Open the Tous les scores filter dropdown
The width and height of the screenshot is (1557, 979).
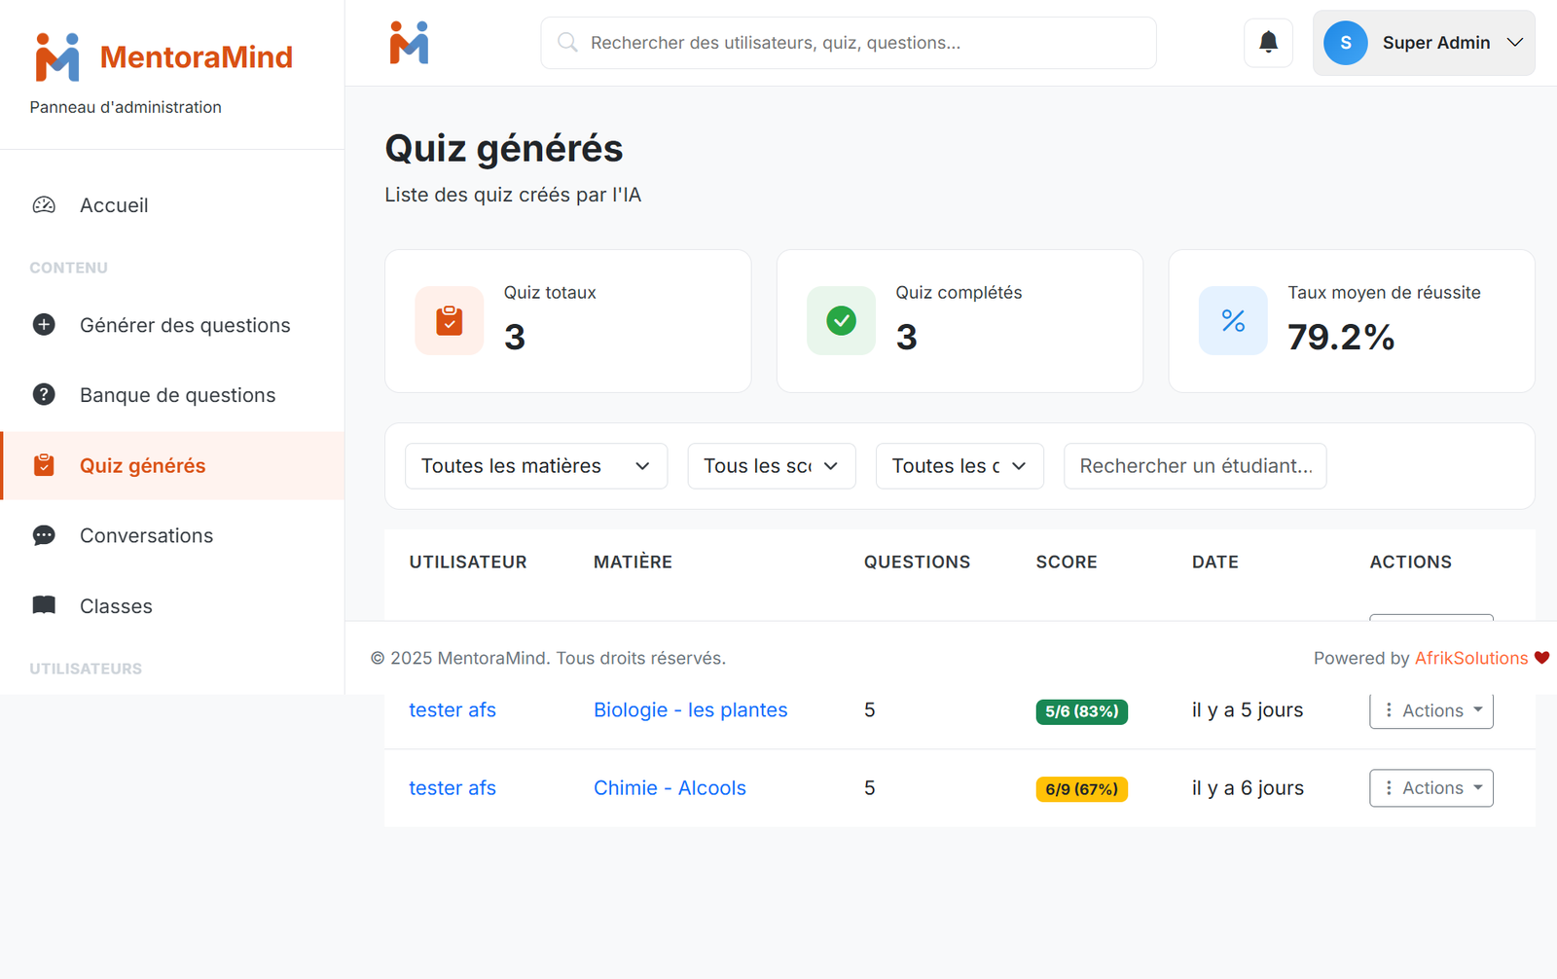tap(771, 466)
